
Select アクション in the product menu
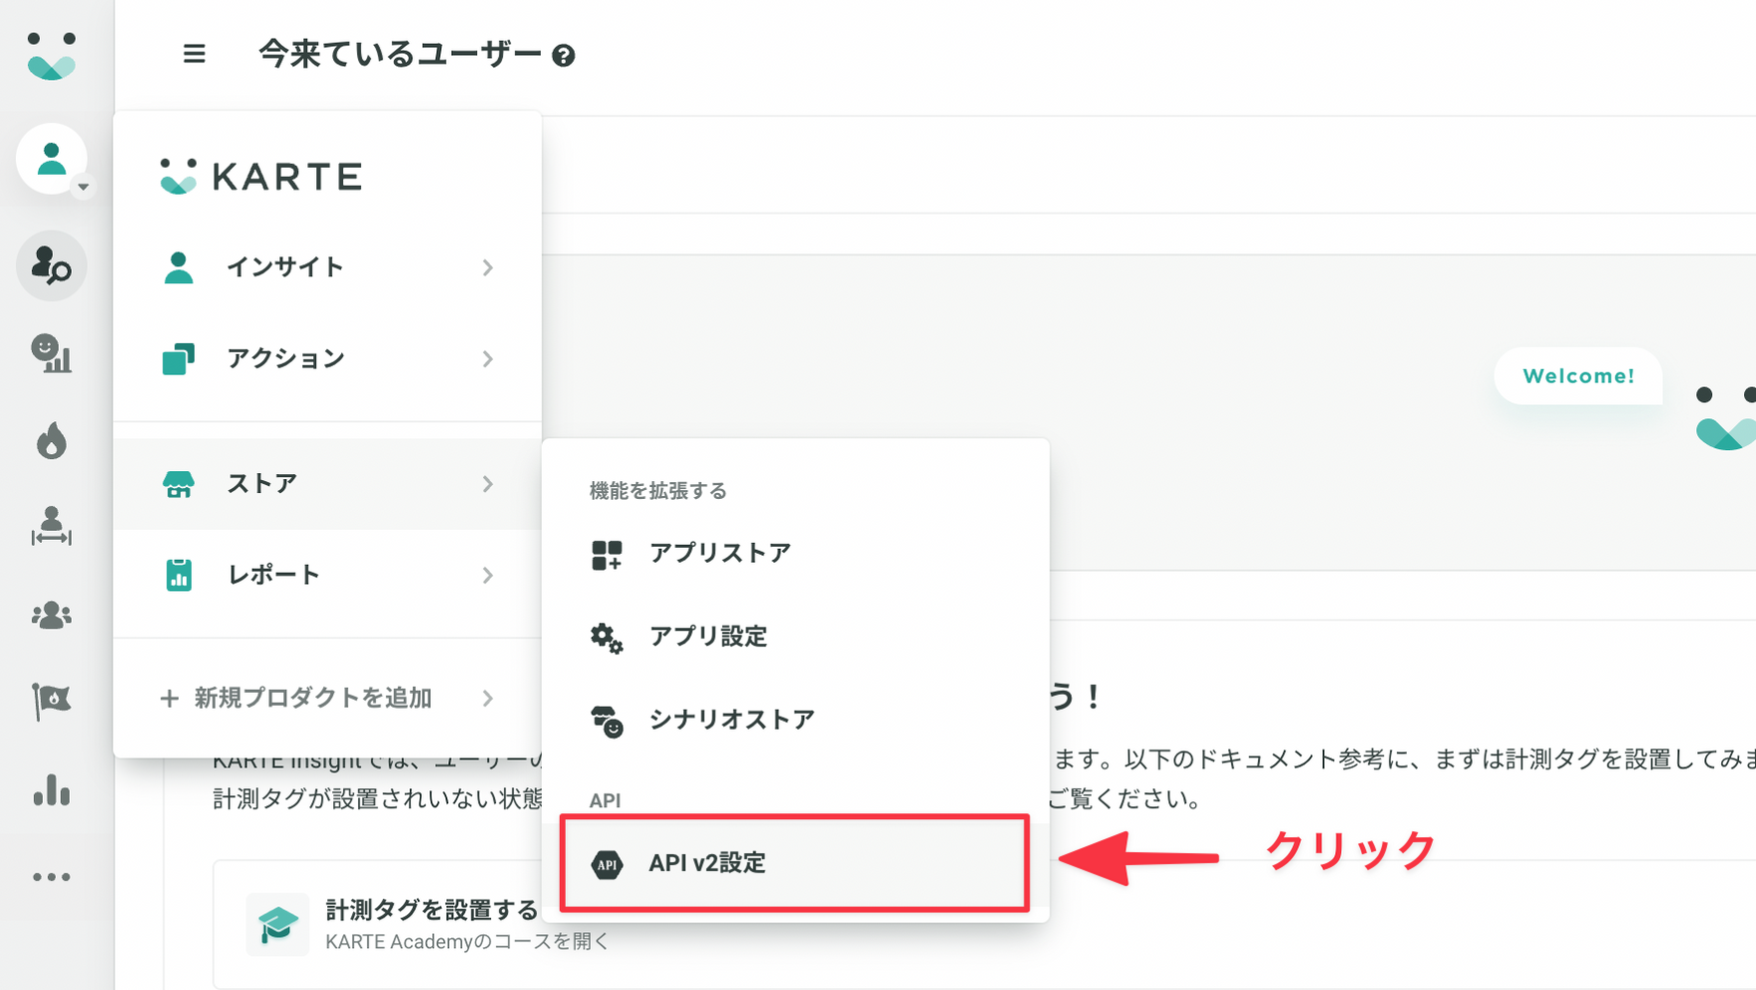(327, 358)
